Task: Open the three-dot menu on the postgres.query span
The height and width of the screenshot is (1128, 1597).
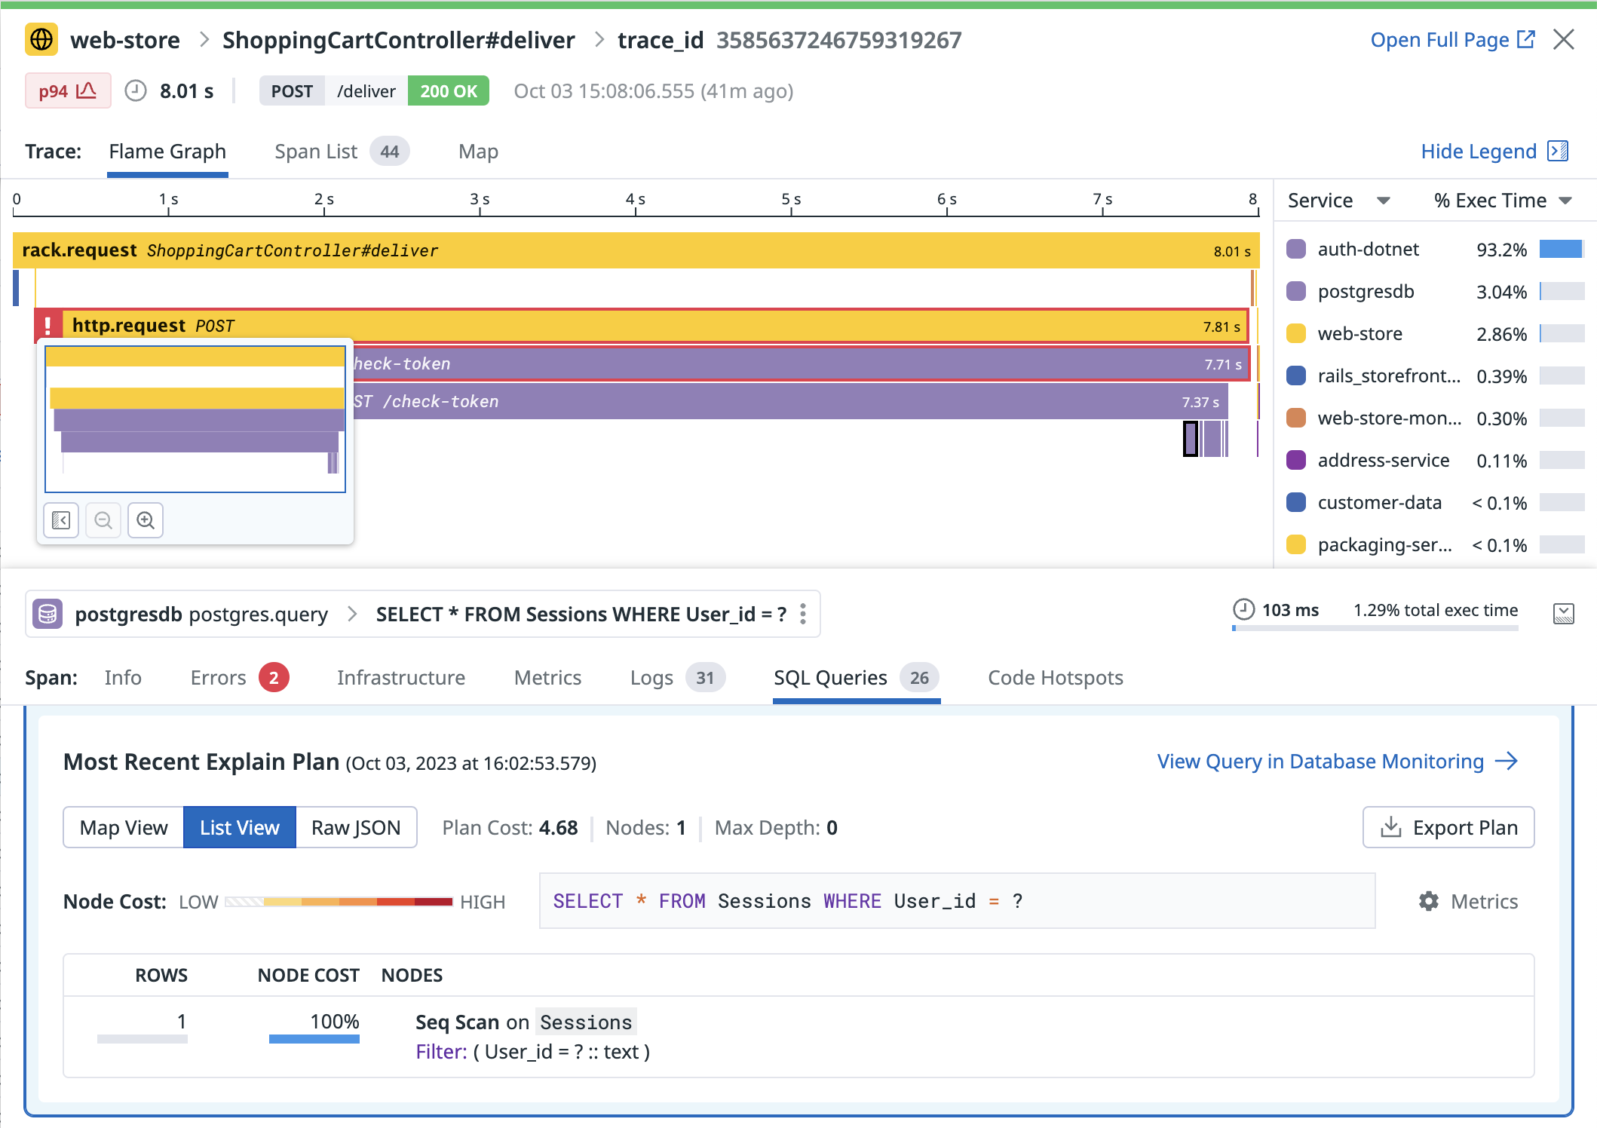Action: 802,614
